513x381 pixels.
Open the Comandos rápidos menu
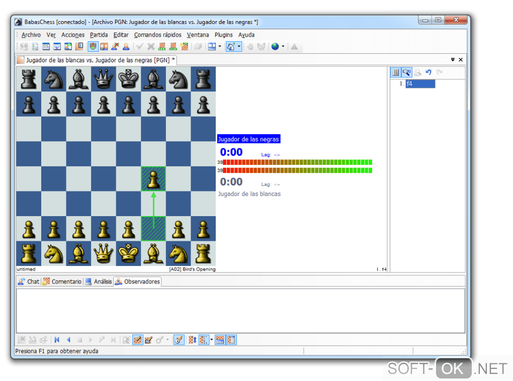coord(158,35)
